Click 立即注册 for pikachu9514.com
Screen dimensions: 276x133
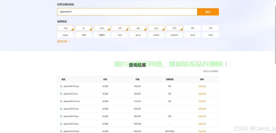coord(202,101)
